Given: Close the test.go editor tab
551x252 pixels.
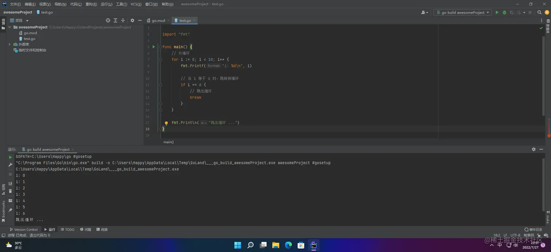Looking at the screenshot, I should (194, 21).
